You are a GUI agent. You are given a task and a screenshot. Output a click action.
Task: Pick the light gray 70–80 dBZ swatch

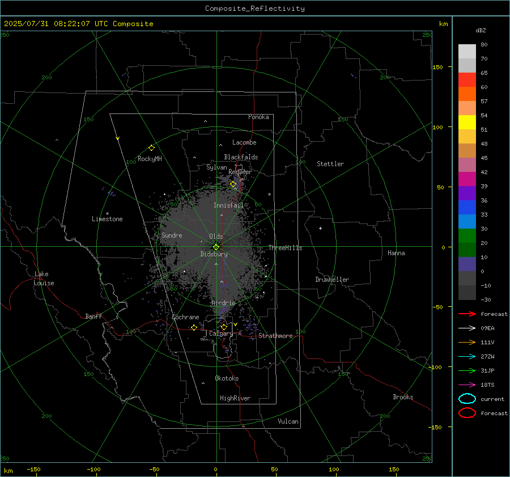pos(467,52)
